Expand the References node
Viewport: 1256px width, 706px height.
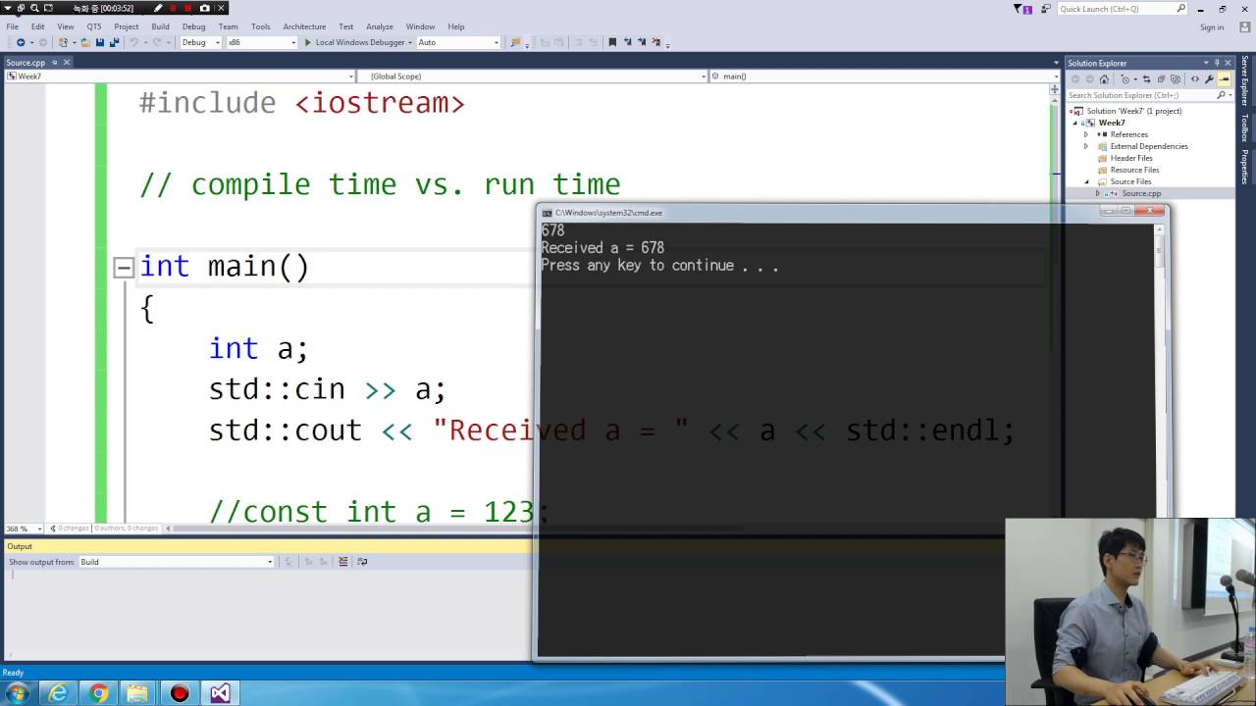pyautogui.click(x=1086, y=134)
